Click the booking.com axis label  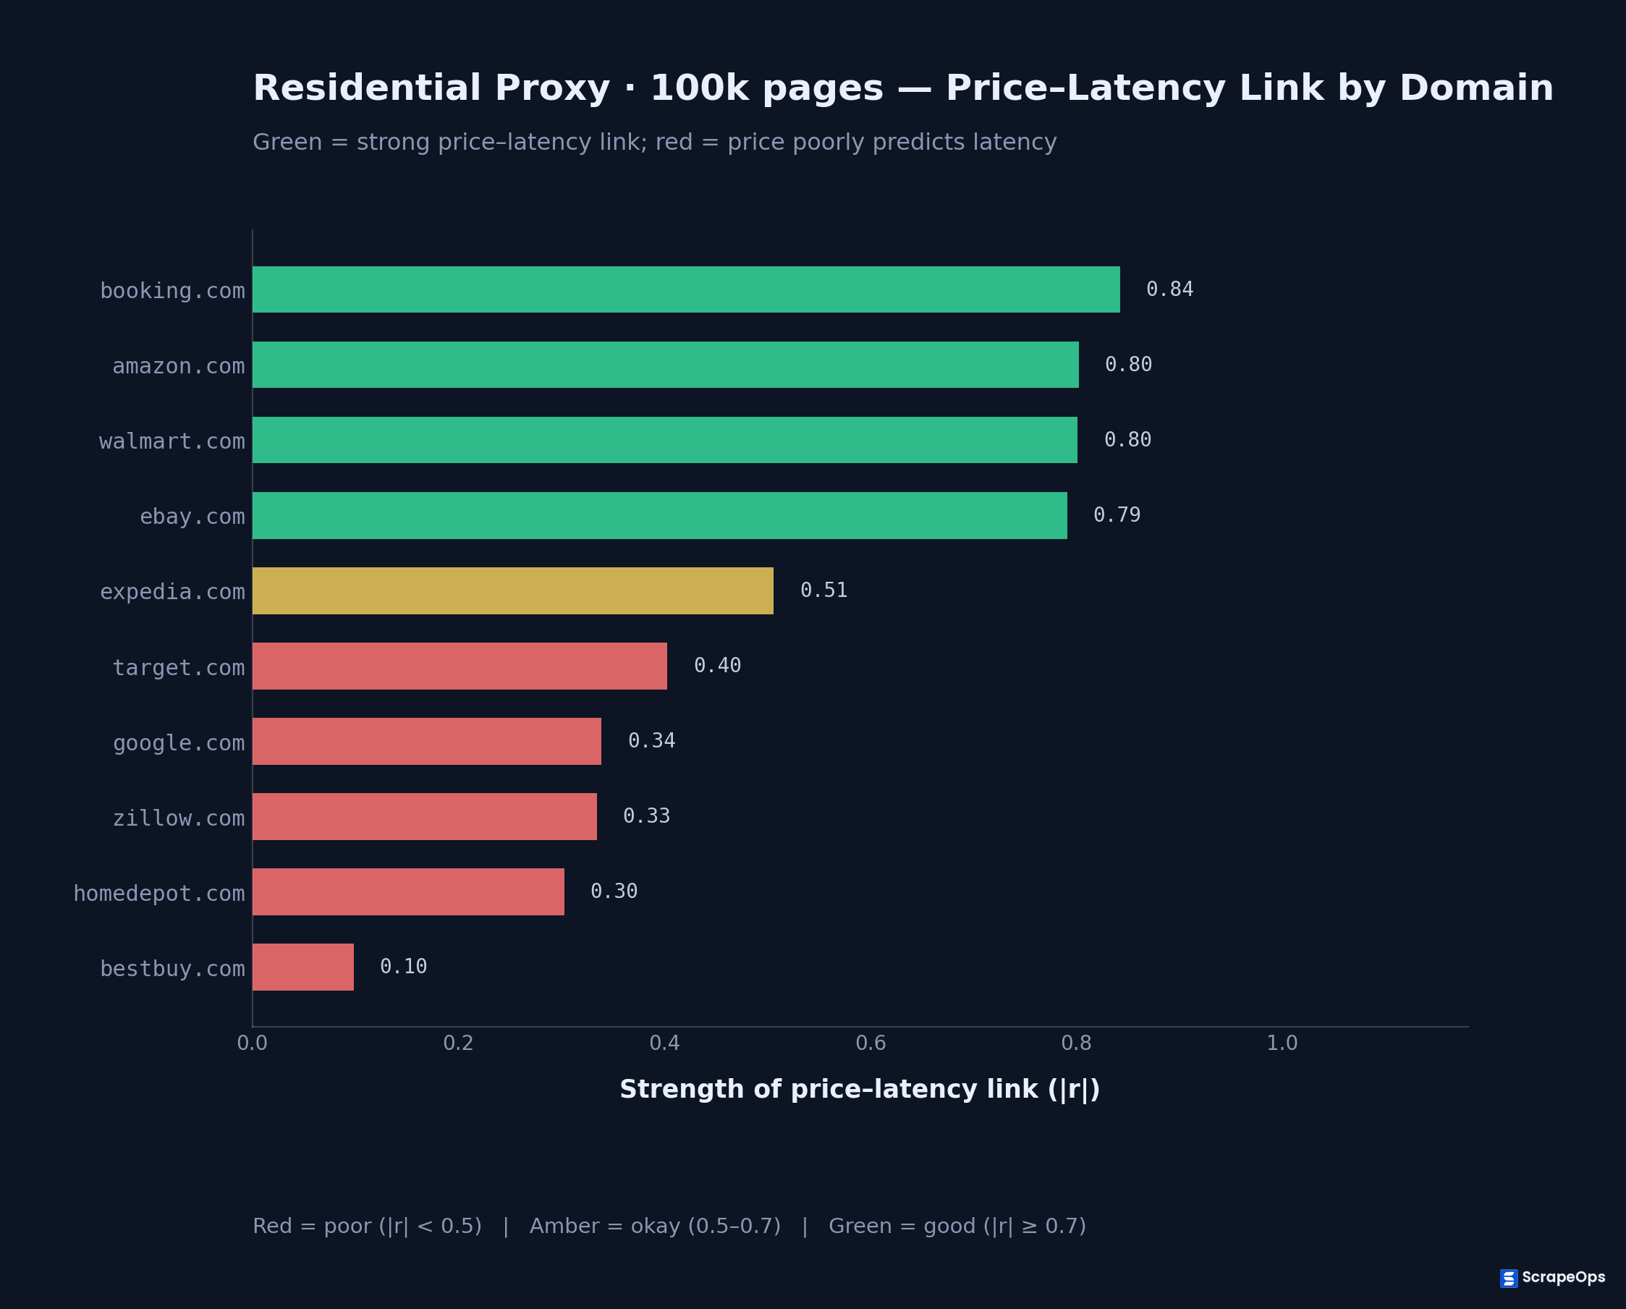click(173, 291)
